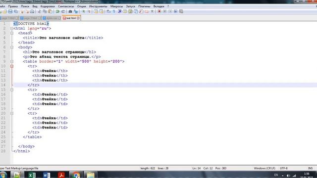Screen dimensions: 317x178
Task: Open the Правка menu
Action: tap(13, 6)
